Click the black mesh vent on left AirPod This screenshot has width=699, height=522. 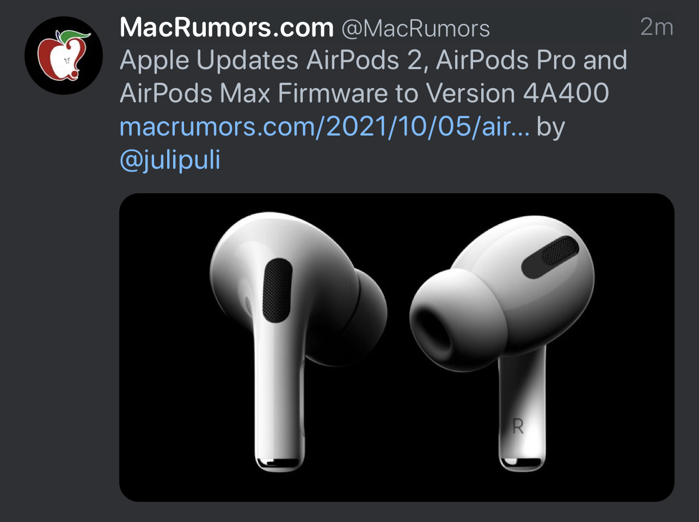pyautogui.click(x=277, y=290)
